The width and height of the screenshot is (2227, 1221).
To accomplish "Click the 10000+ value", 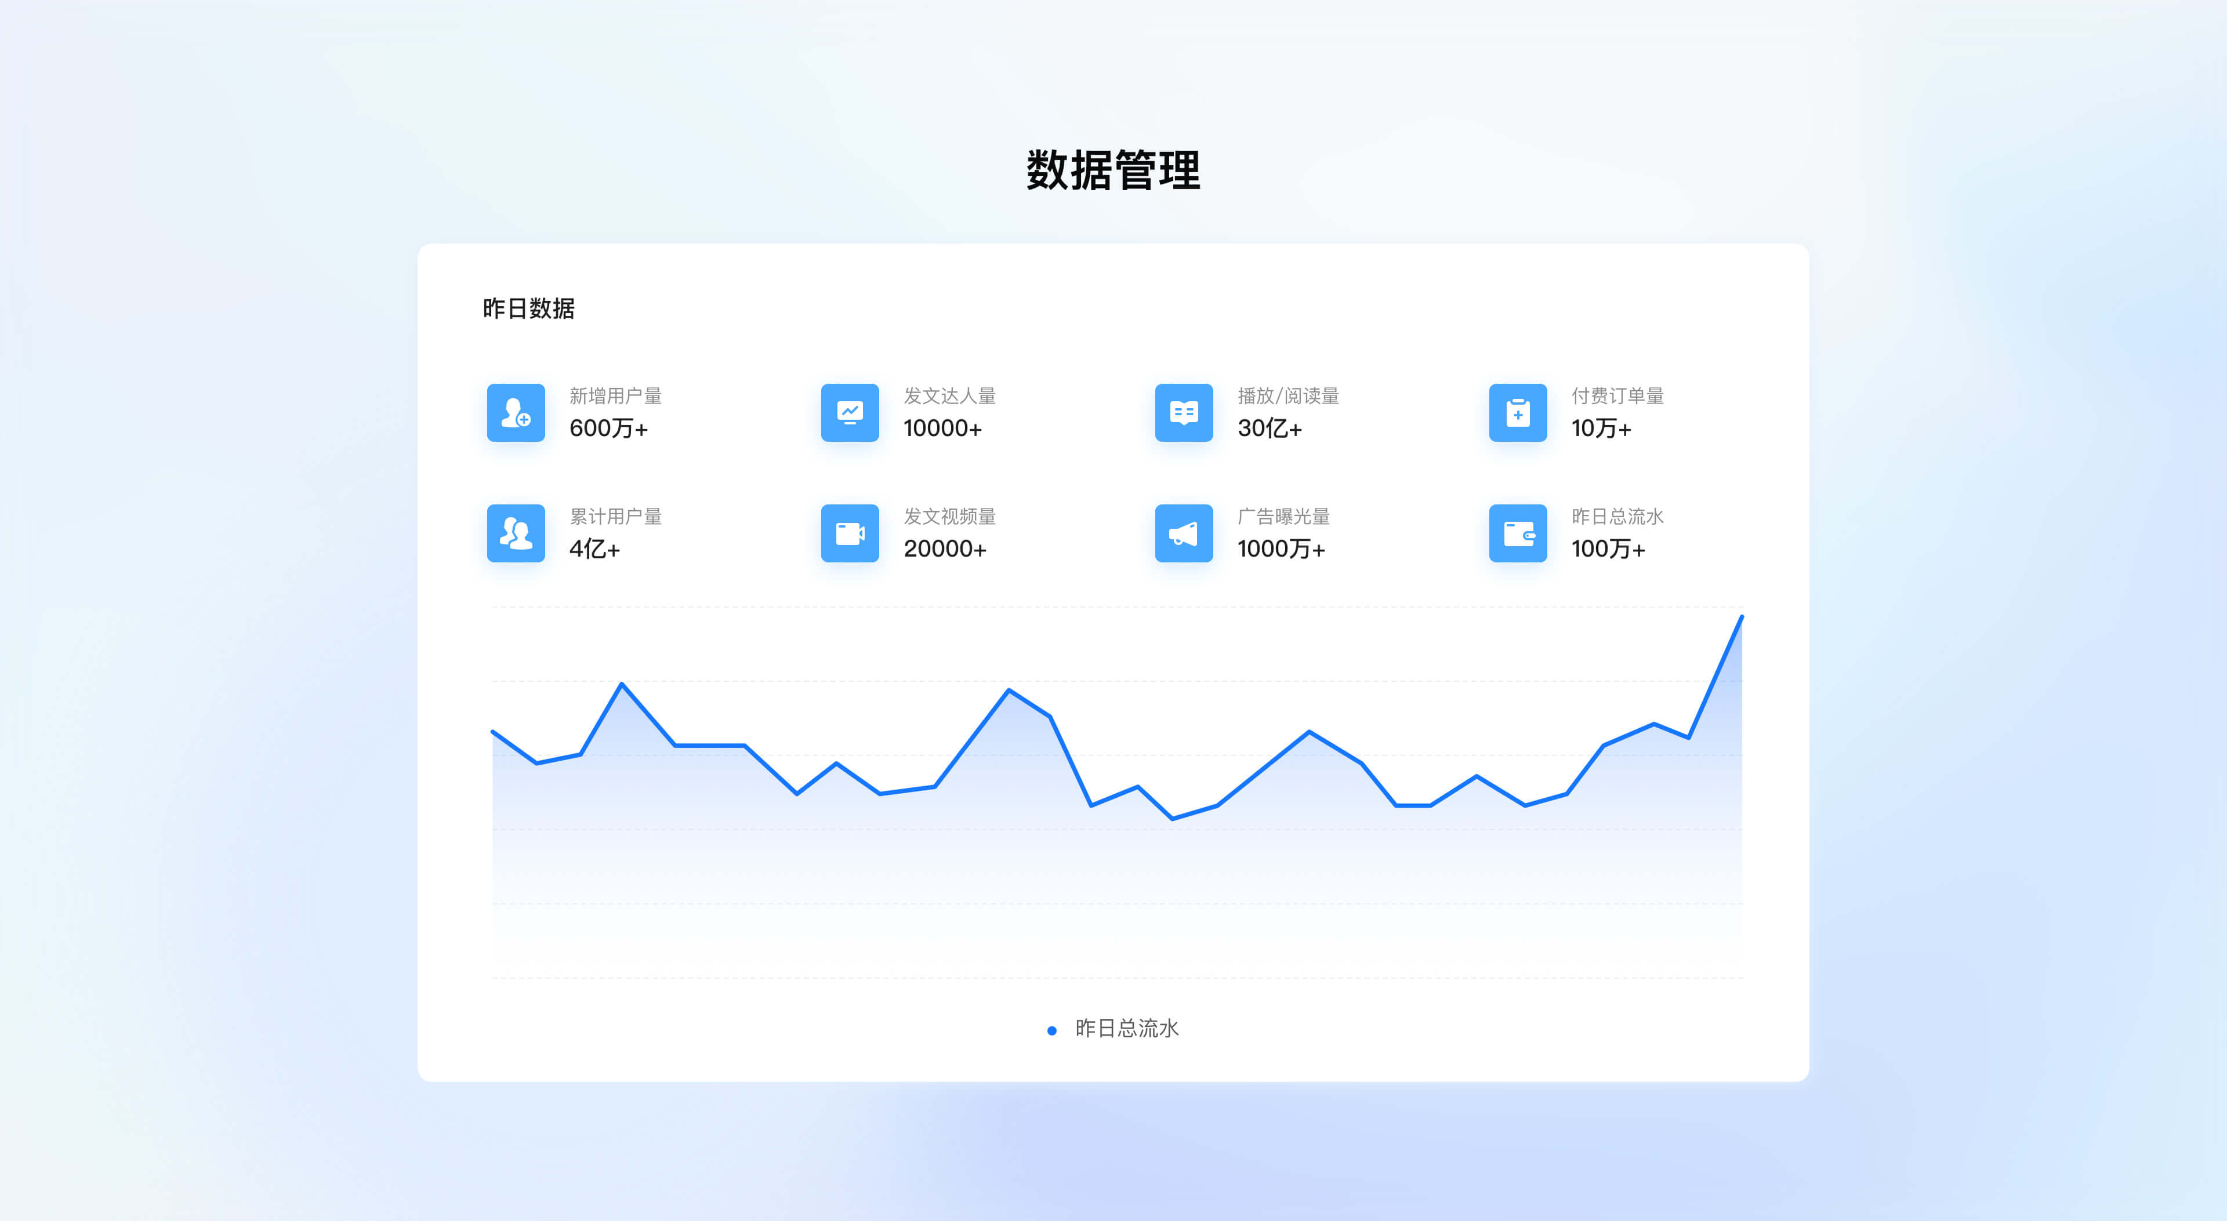I will (x=942, y=428).
